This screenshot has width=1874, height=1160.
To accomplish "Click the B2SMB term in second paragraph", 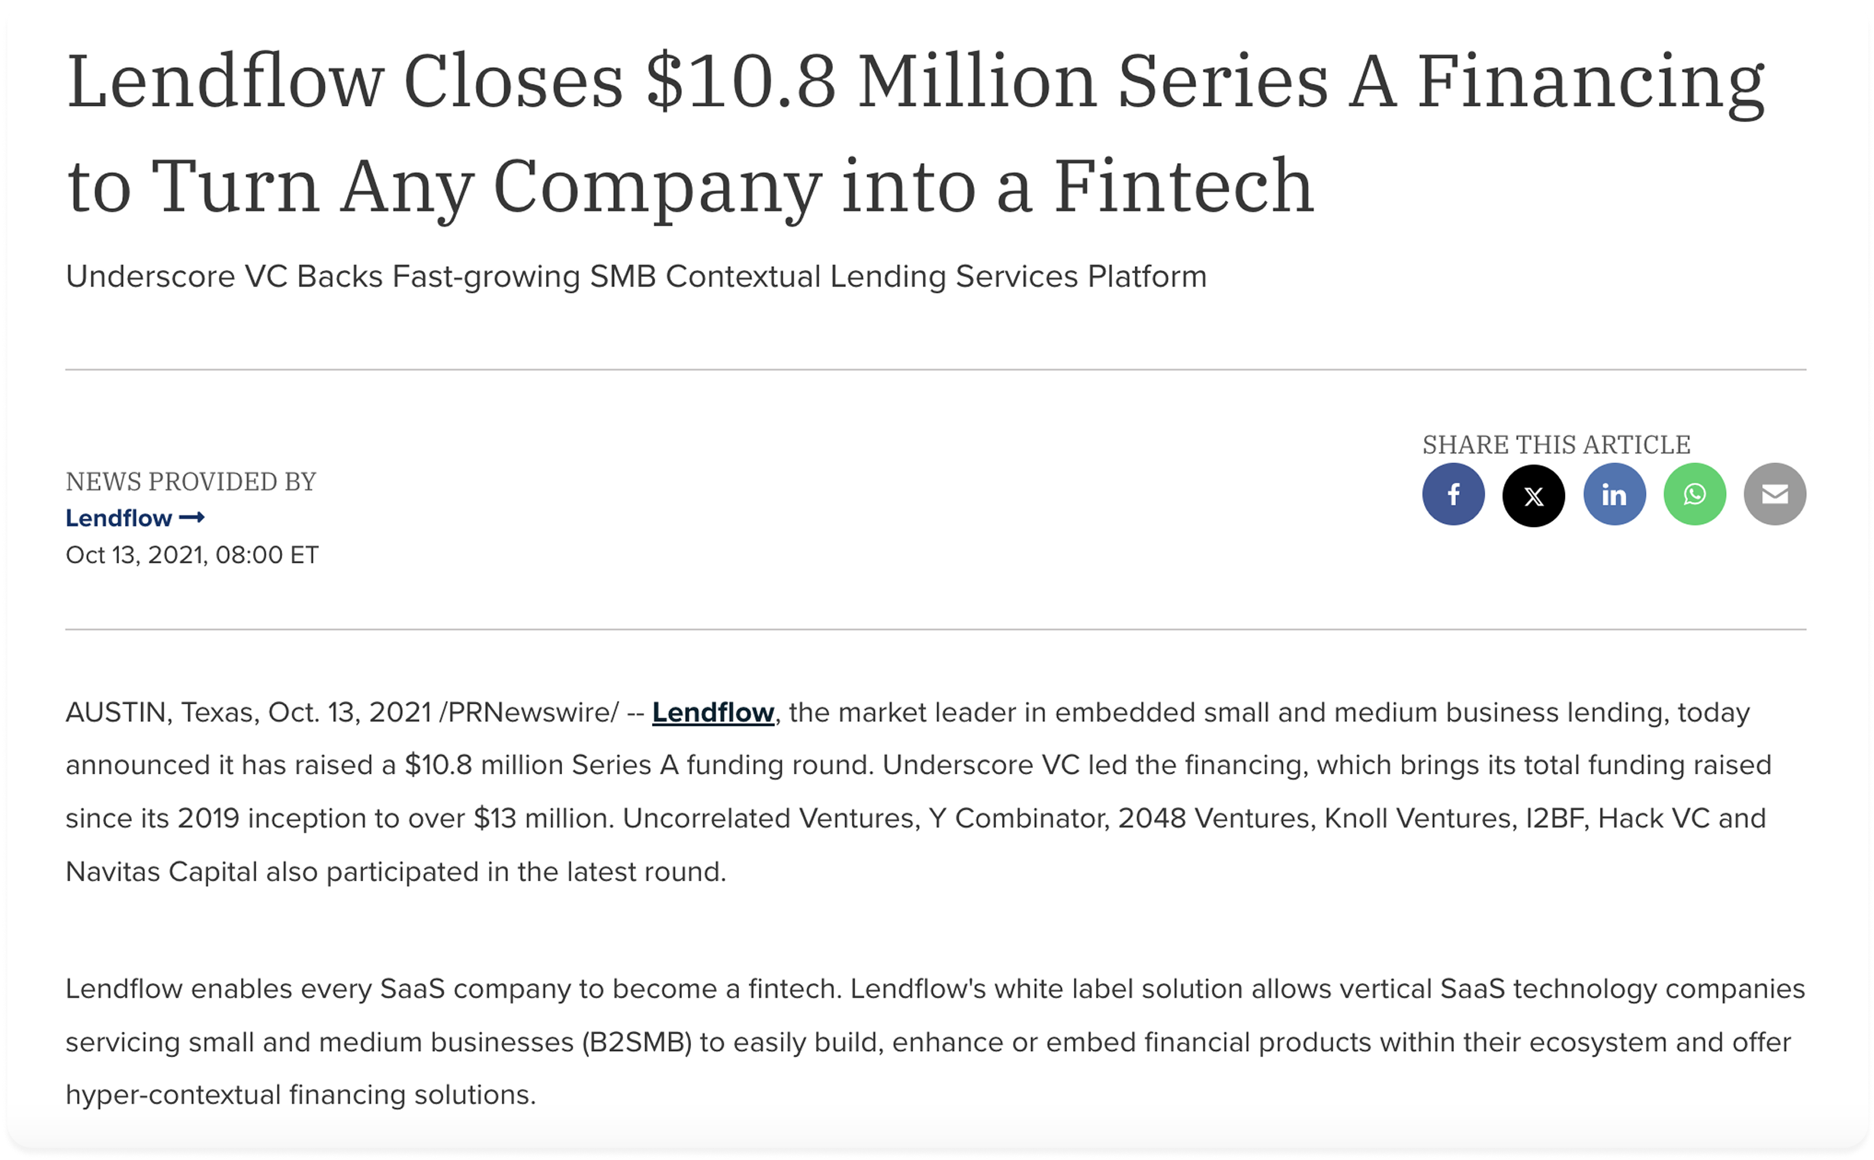I will pos(637,1042).
